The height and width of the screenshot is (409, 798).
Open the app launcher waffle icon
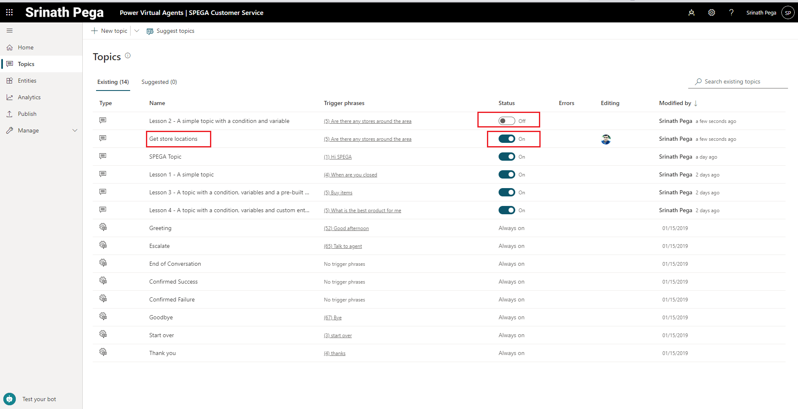[9, 12]
